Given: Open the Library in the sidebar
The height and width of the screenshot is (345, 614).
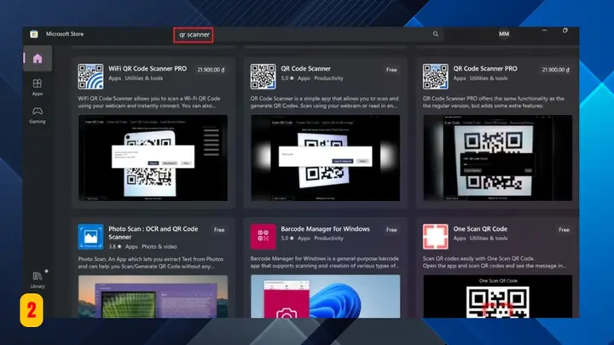Looking at the screenshot, I should [38, 280].
